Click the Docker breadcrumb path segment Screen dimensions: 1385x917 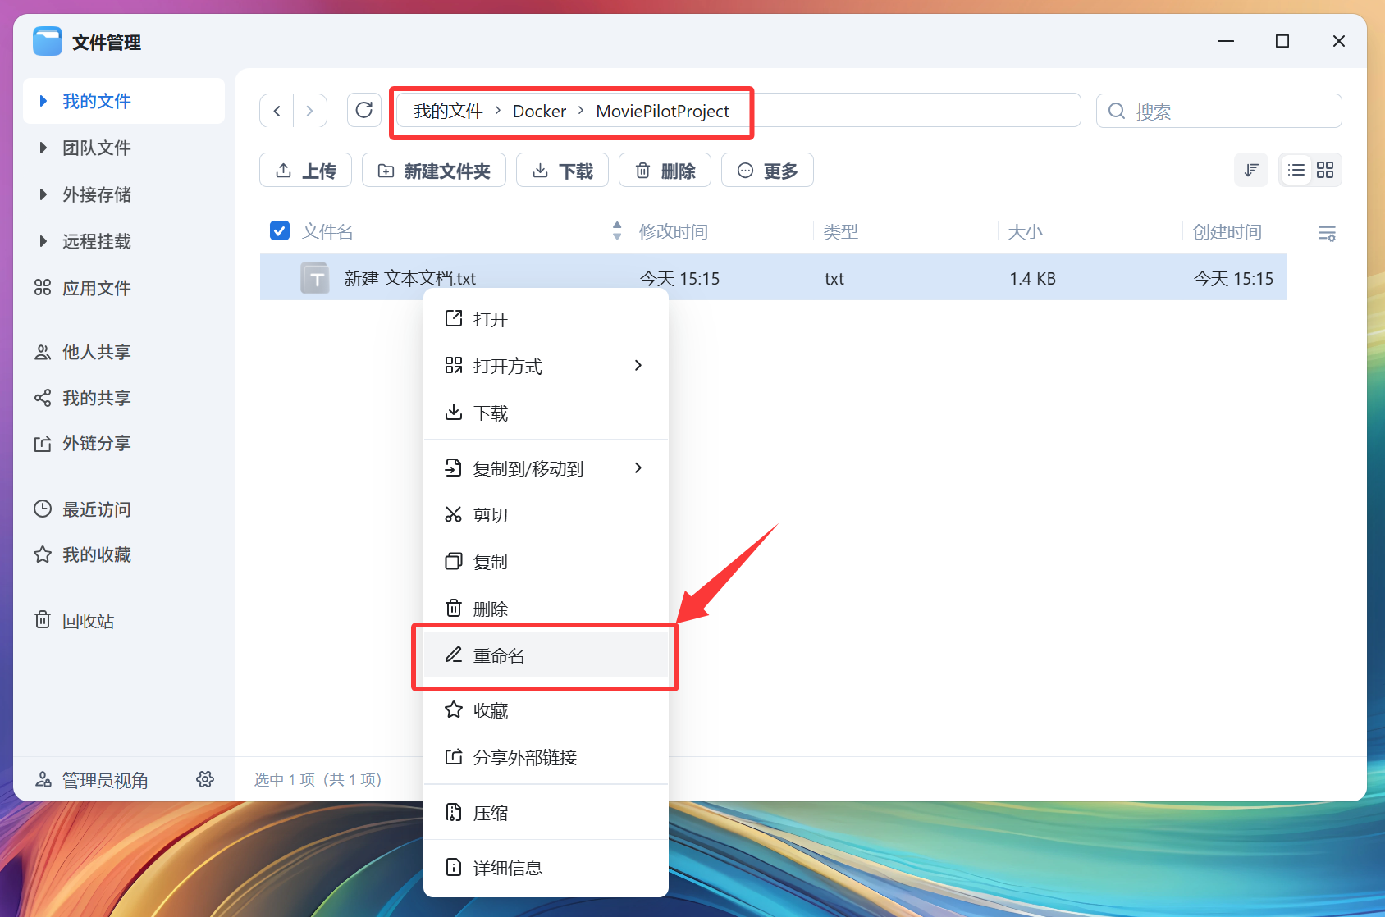[x=539, y=112]
